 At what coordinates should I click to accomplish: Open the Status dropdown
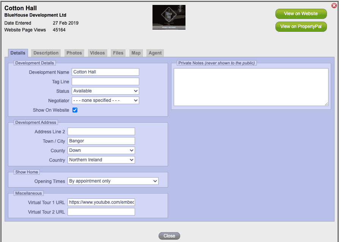click(105, 91)
